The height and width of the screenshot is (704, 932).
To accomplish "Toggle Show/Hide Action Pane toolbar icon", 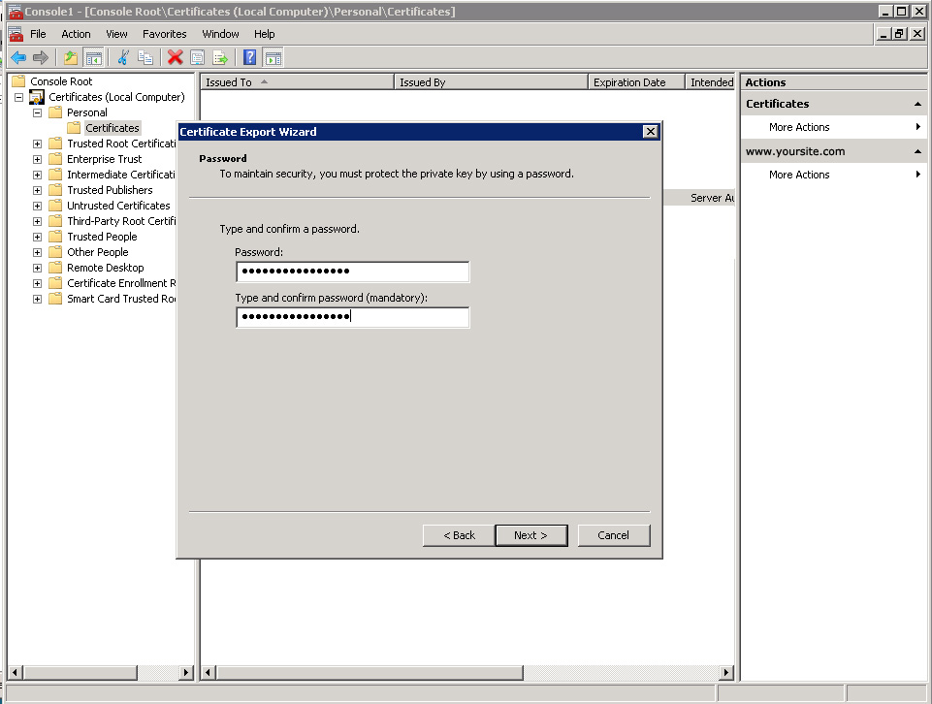I will pos(273,57).
